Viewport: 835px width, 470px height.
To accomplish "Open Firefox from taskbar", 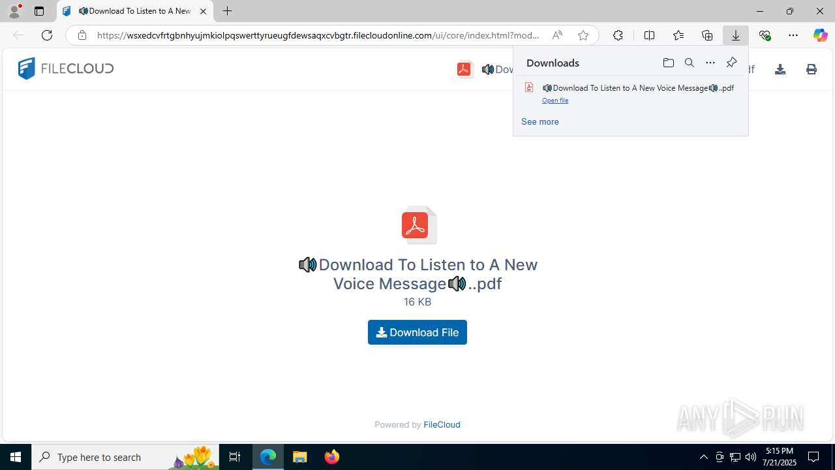I will tap(332, 457).
